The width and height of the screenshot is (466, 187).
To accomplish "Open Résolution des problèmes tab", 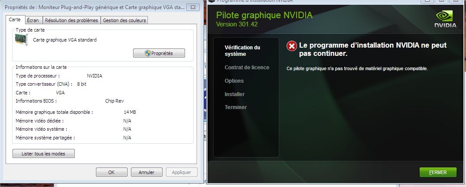I will [72, 20].
